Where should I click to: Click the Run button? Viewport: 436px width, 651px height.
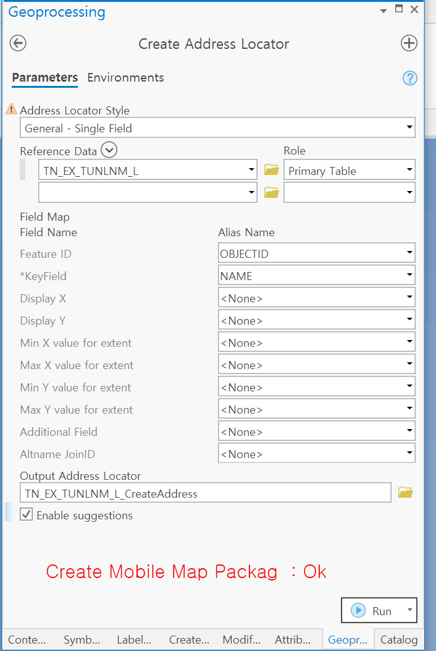(x=375, y=610)
